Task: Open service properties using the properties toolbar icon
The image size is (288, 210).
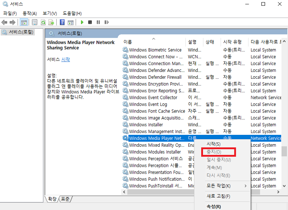Action: (34, 22)
